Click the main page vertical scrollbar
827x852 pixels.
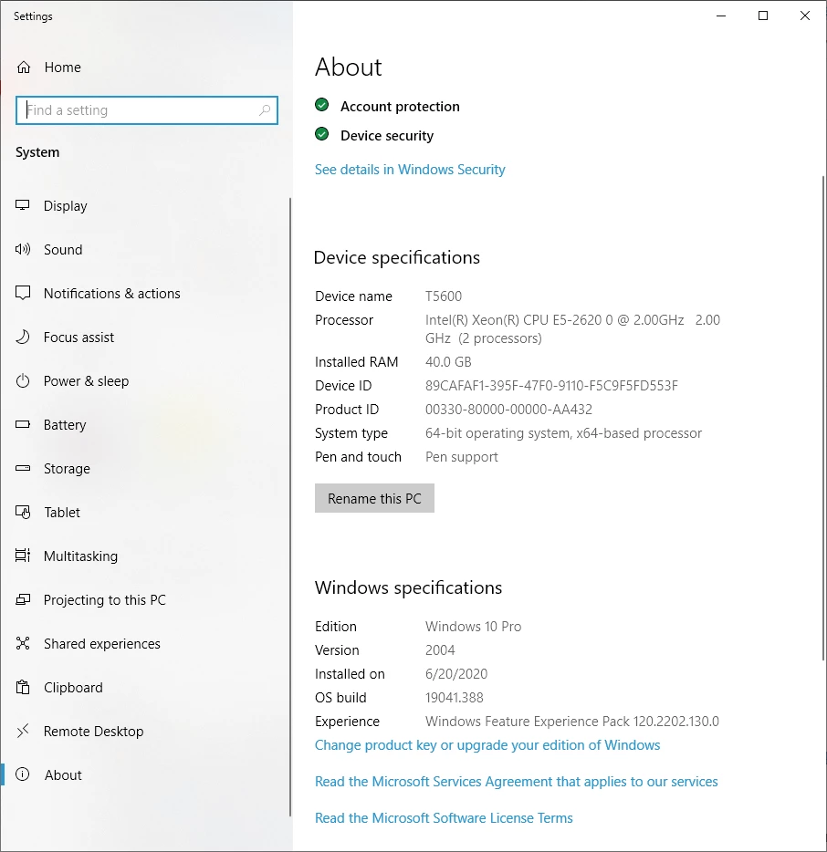(x=823, y=419)
